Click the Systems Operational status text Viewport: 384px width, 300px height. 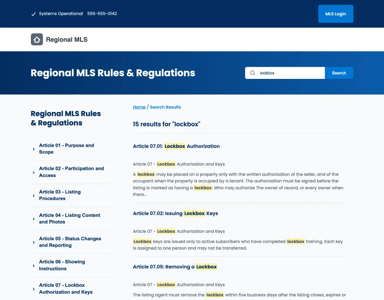click(x=61, y=14)
